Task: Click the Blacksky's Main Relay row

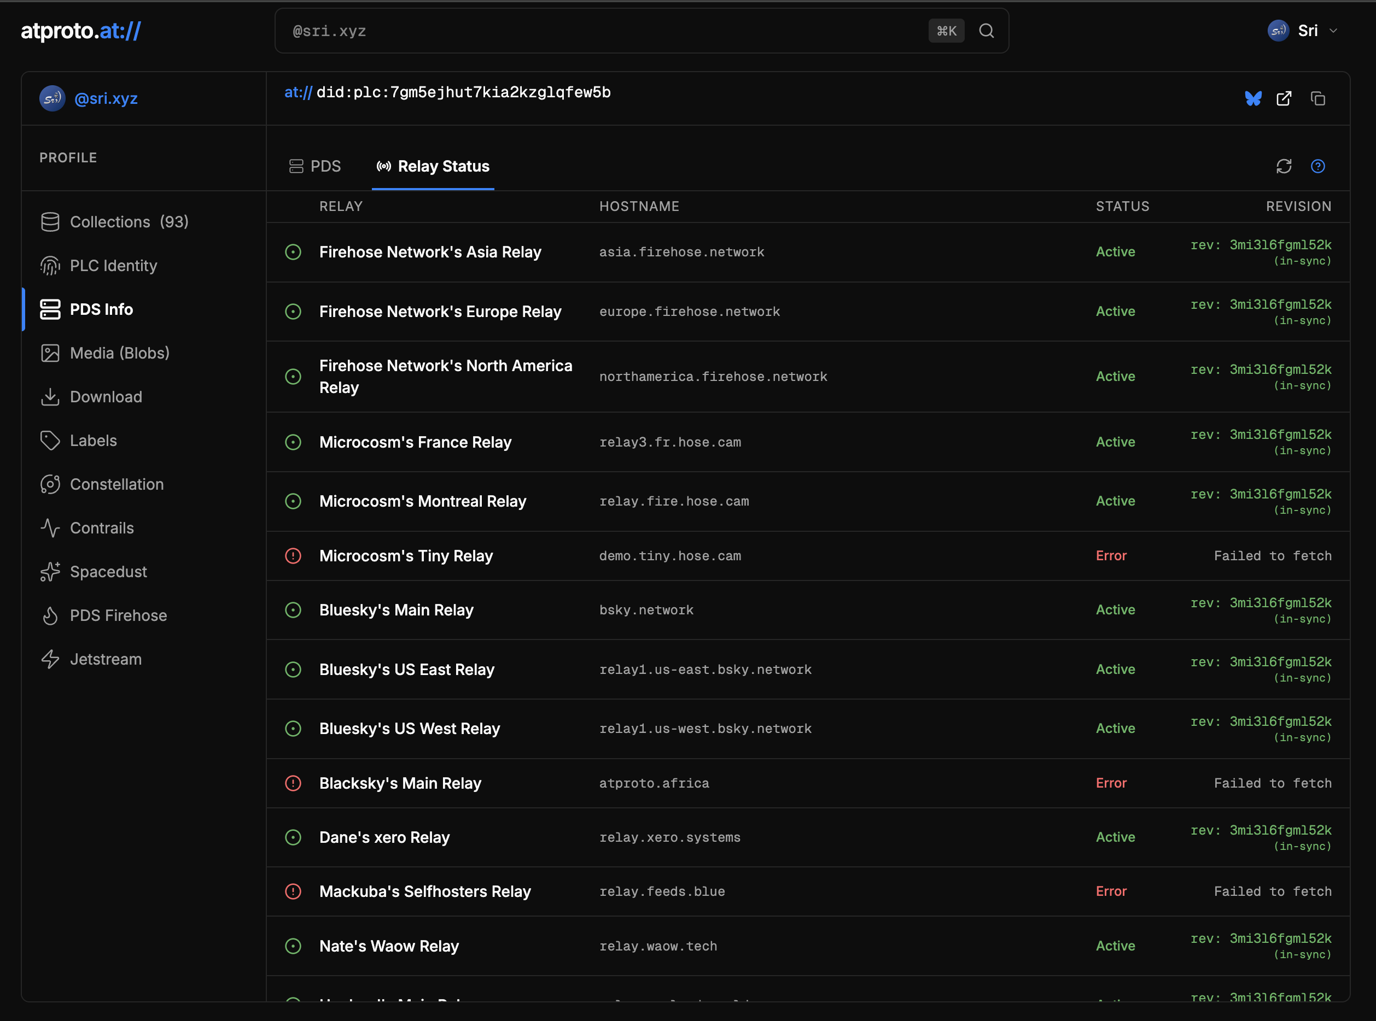Action: point(804,783)
